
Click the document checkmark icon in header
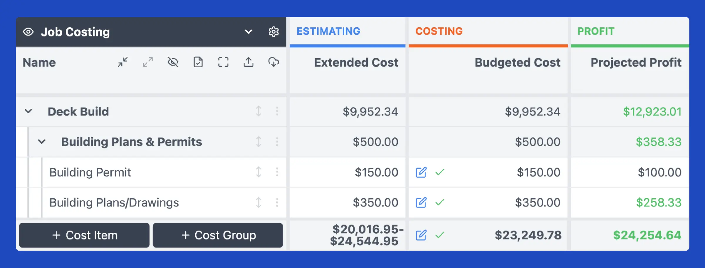point(198,62)
